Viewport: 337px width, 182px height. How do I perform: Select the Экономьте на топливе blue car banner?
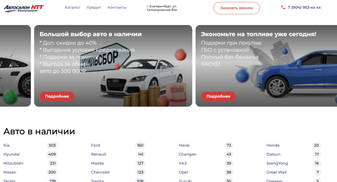[266, 66]
